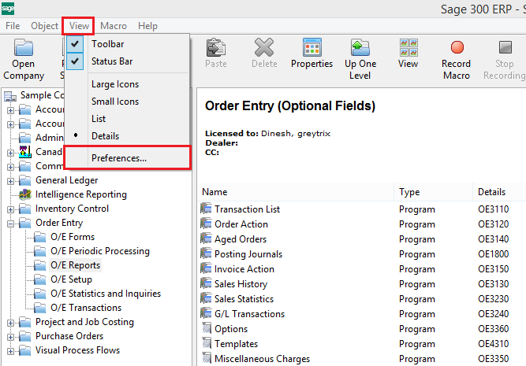Viewport: 526px width, 366px height.
Task: Click the Open Company toolbar icon
Action: [x=24, y=47]
